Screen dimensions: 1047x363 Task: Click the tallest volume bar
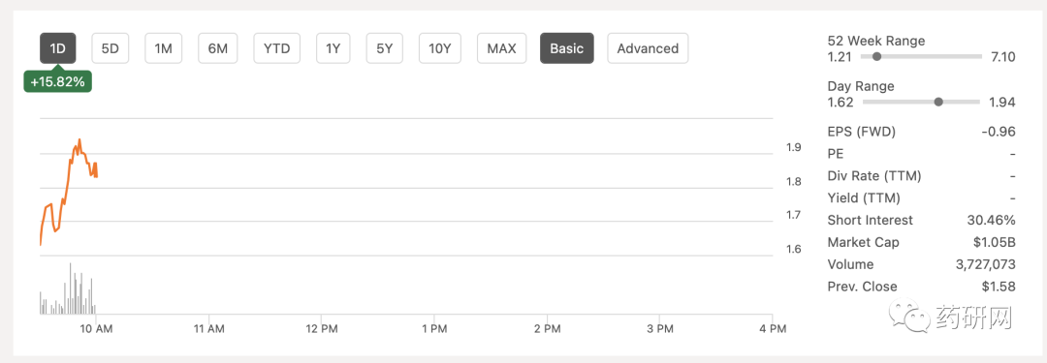[70, 288]
